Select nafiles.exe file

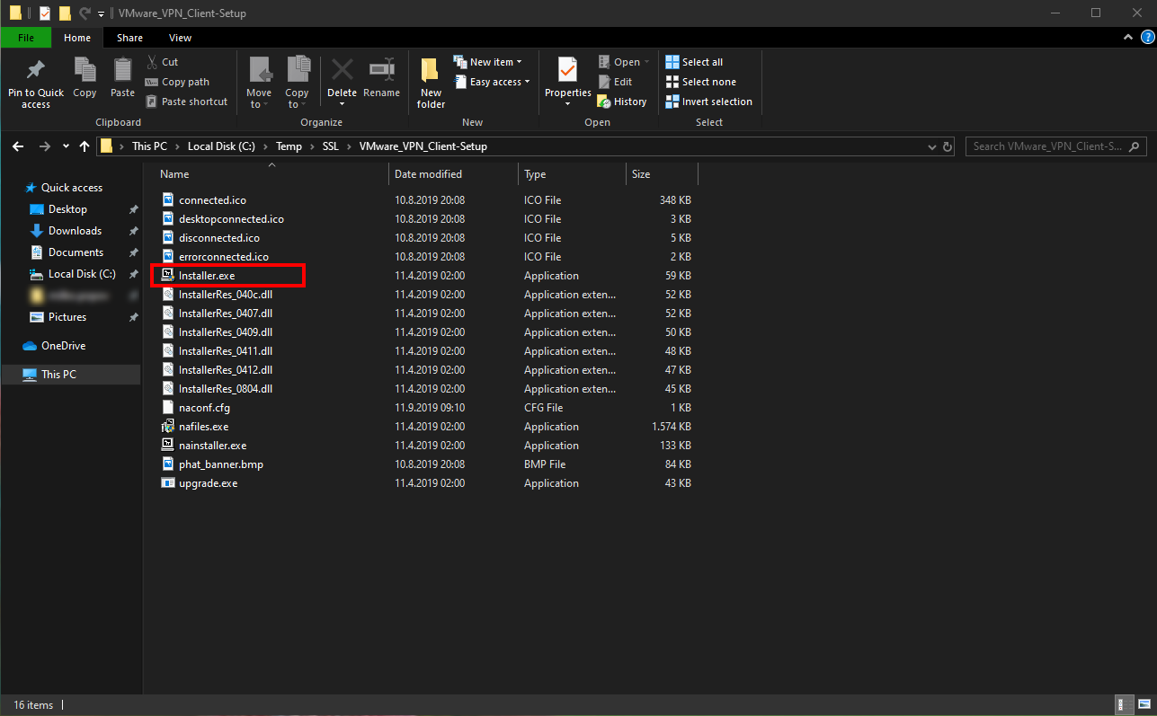click(203, 427)
